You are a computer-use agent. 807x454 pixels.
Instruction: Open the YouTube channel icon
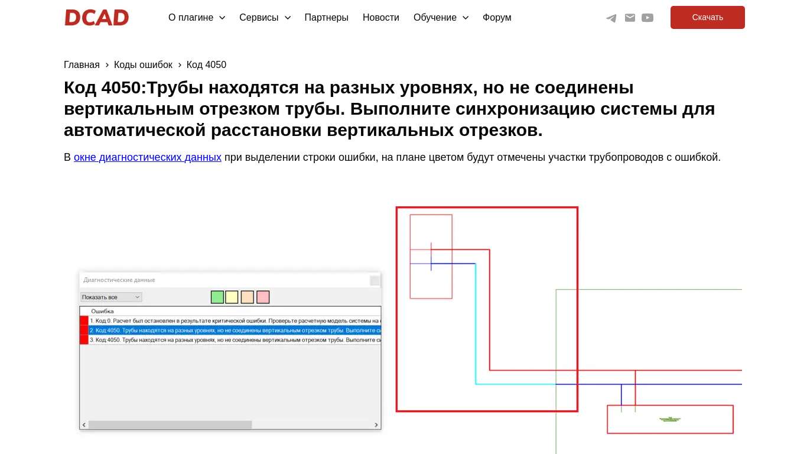pos(647,18)
